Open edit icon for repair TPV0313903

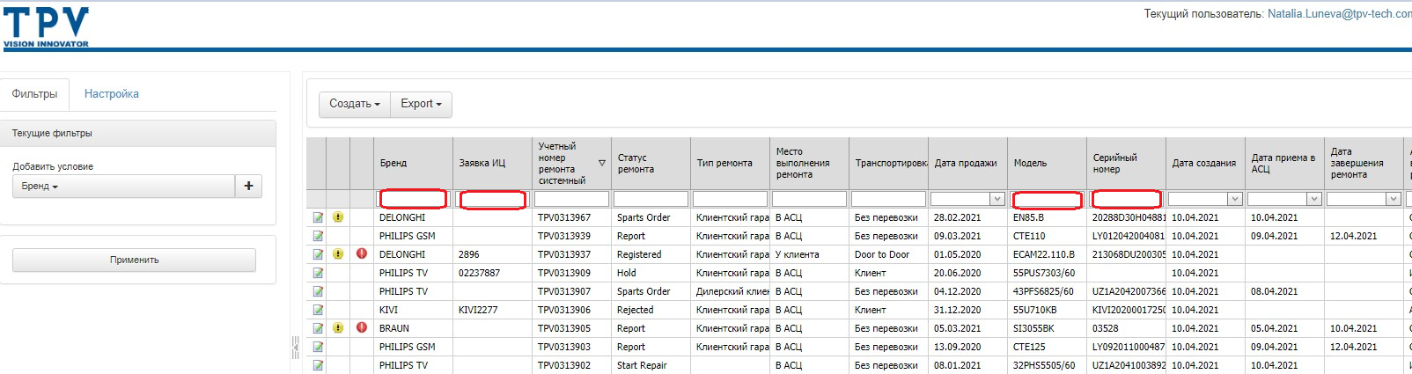[x=318, y=347]
